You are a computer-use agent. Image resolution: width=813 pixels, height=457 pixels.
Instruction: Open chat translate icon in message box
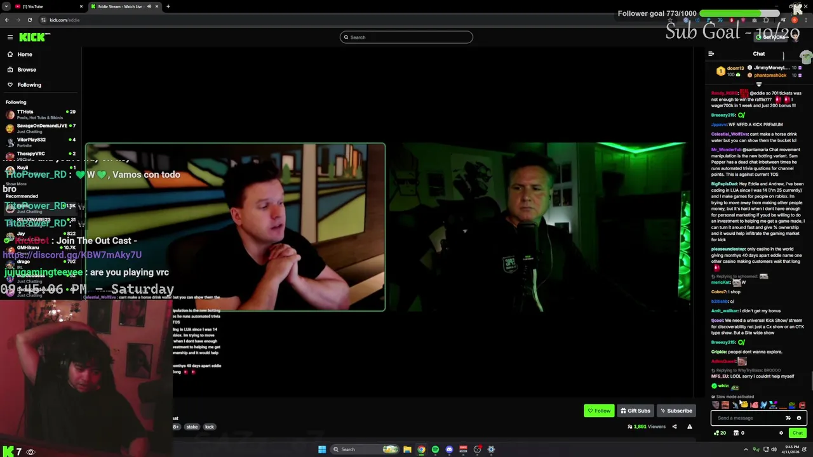[788, 418]
